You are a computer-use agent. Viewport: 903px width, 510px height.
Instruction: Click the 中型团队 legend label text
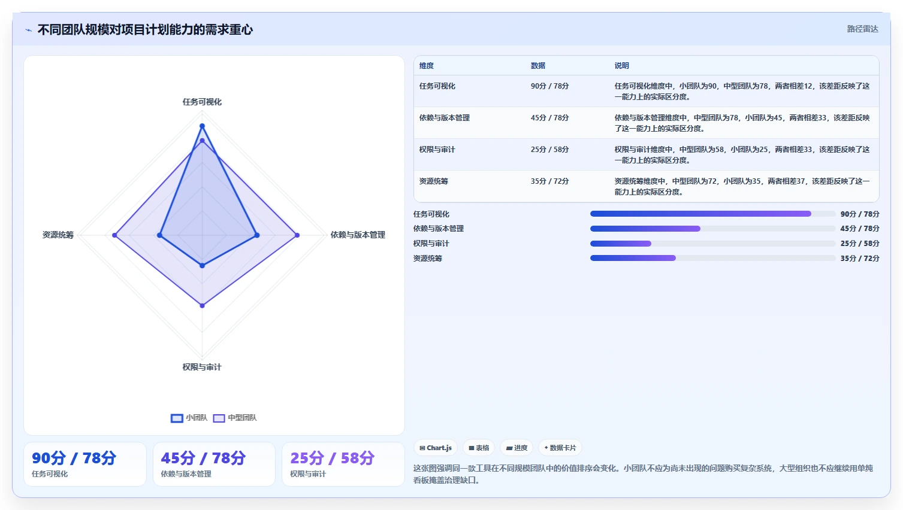242,418
